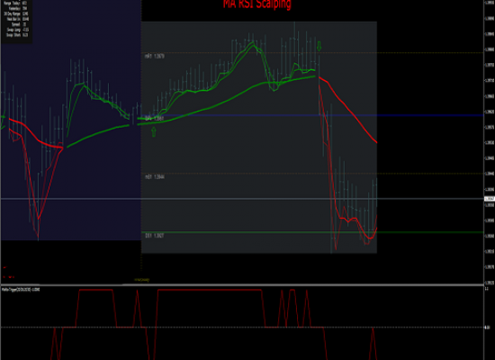The height and width of the screenshot is (360, 495).
Task: Click the small red markers at bottom left
Action: 8,273
